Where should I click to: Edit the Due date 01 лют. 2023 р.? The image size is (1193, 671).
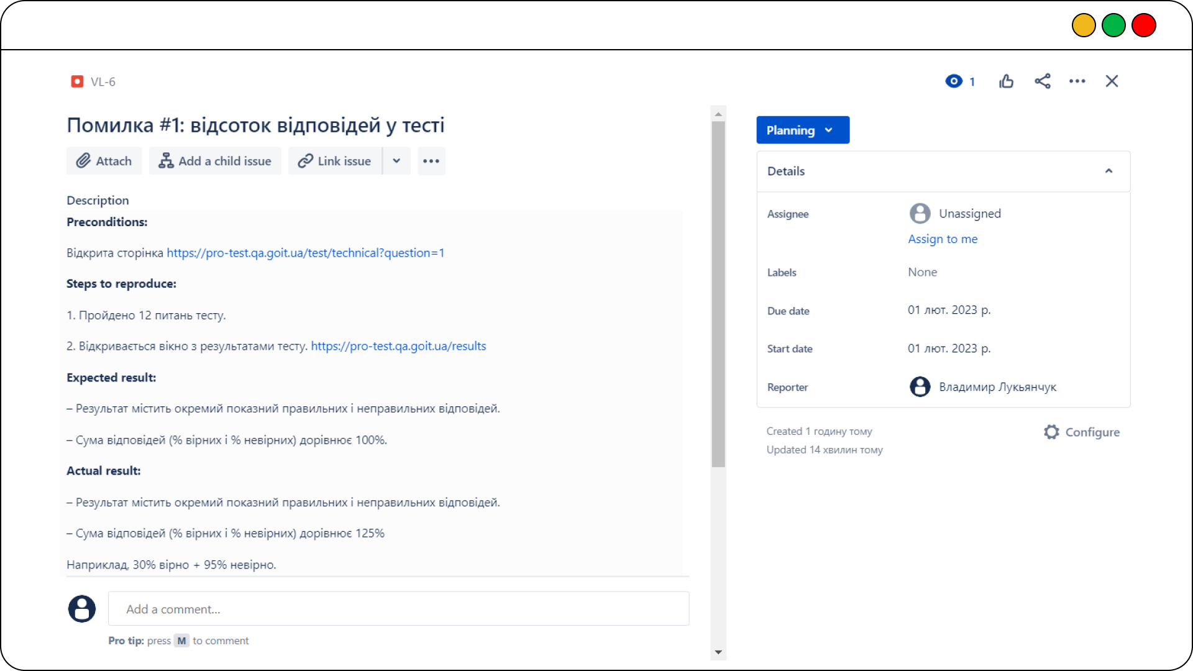pyautogui.click(x=949, y=310)
